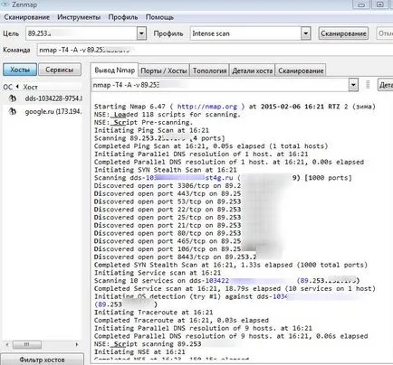Click the Linux penguin icon beside dds-1034228 host

point(13,98)
